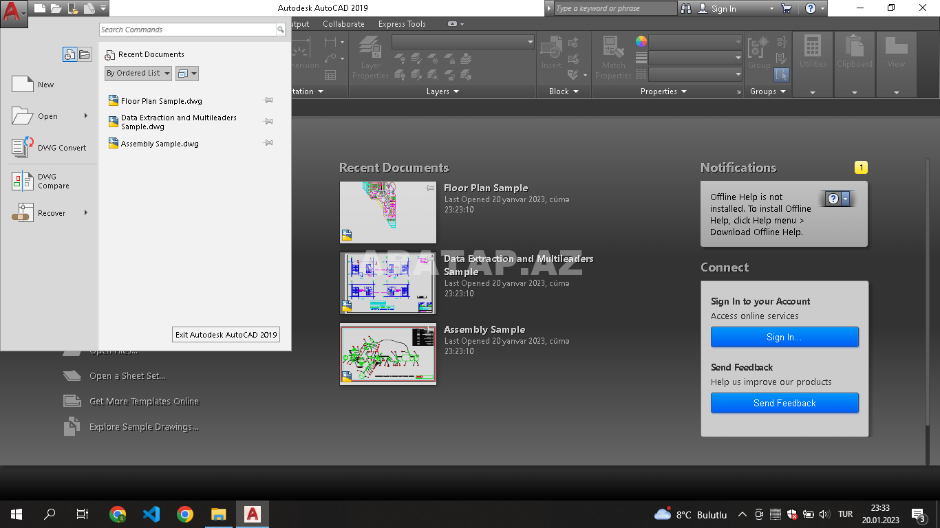This screenshot has height=528, width=940.
Task: Open the Linetype dropdown in Properties panel
Action: 695,74
